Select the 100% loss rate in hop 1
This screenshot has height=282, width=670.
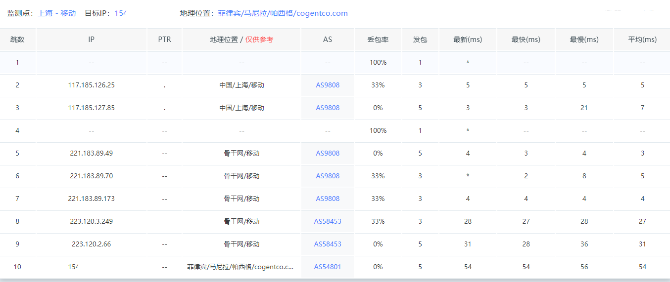(378, 62)
